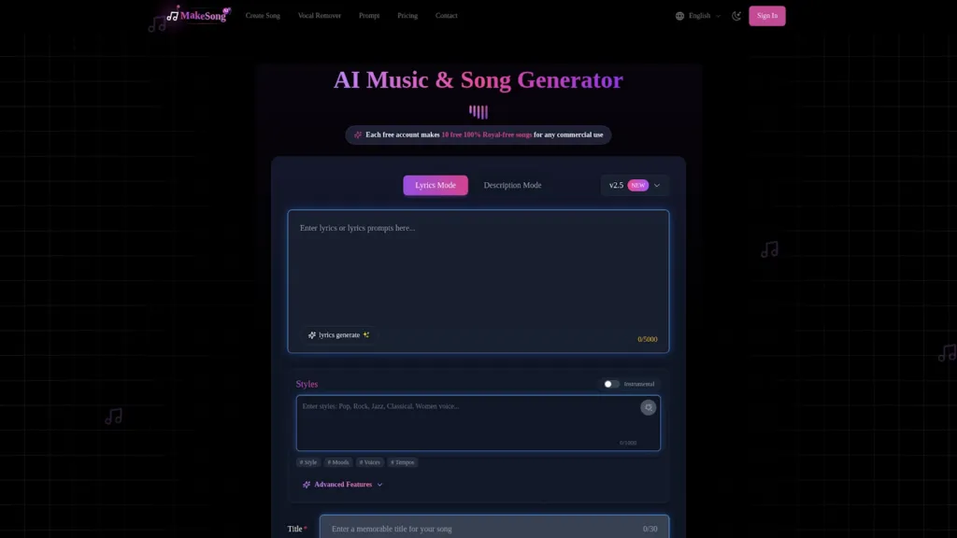Focus the song Title input field
957x538 pixels.
493,529
